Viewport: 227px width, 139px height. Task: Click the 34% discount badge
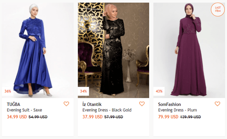(83, 91)
